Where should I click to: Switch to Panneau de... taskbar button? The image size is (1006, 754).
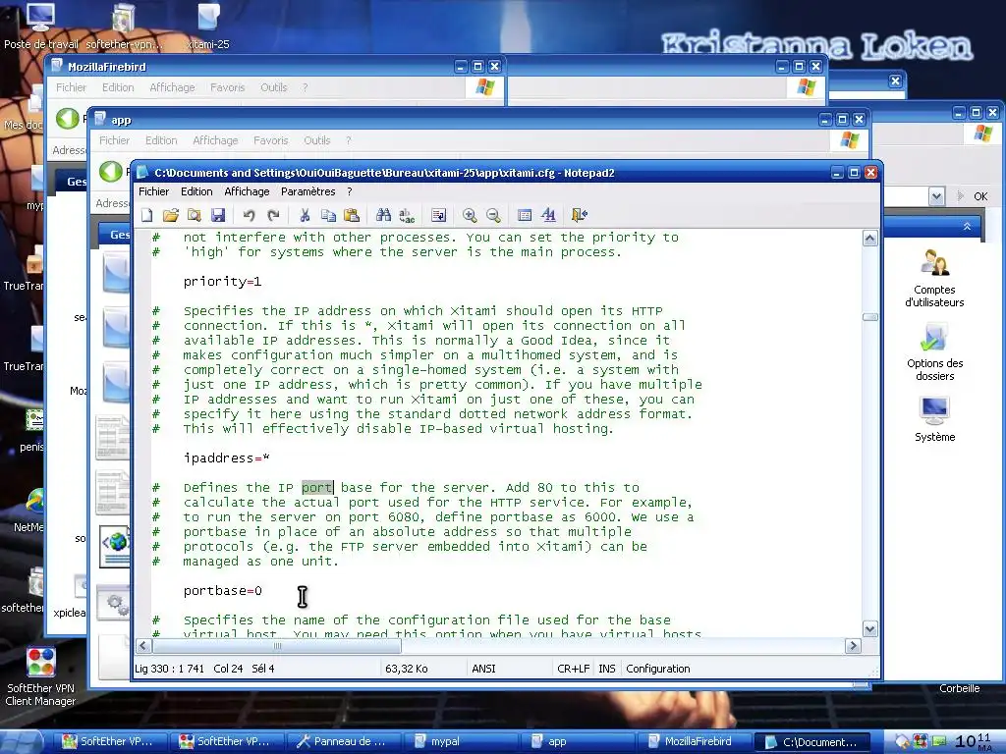344,742
